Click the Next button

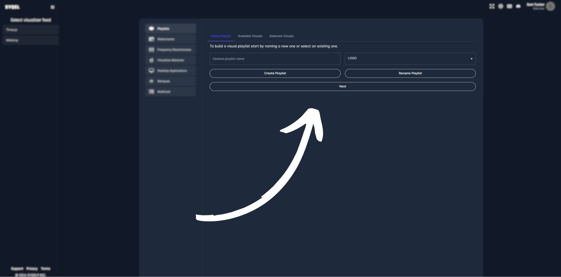coord(342,86)
